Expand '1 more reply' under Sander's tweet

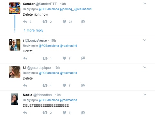(x=34, y=30)
